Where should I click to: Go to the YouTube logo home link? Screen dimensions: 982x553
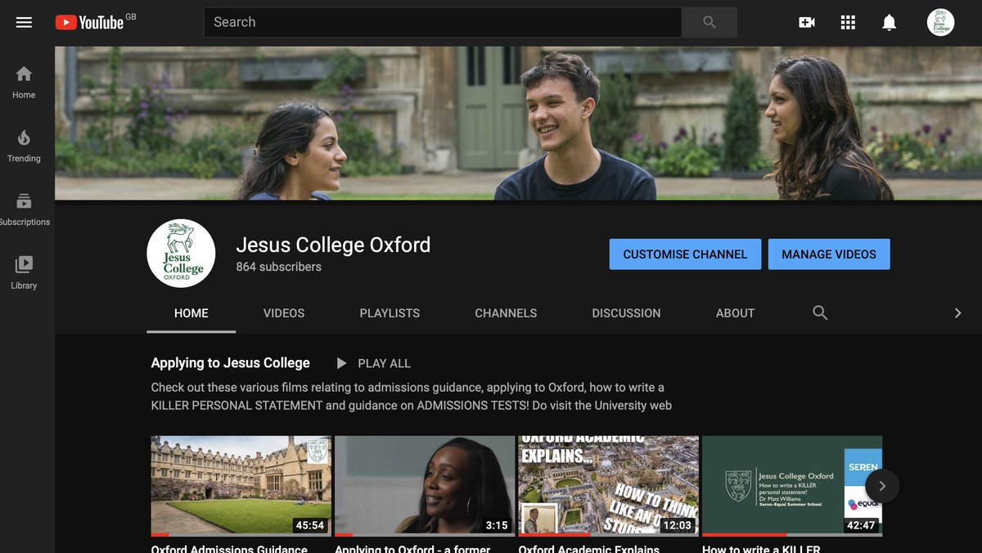click(89, 23)
